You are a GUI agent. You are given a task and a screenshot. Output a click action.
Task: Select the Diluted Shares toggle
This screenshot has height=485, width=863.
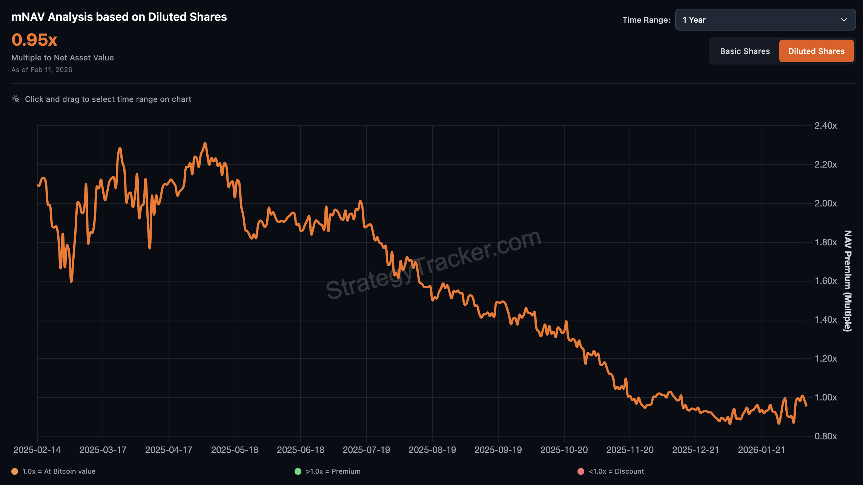pos(816,51)
